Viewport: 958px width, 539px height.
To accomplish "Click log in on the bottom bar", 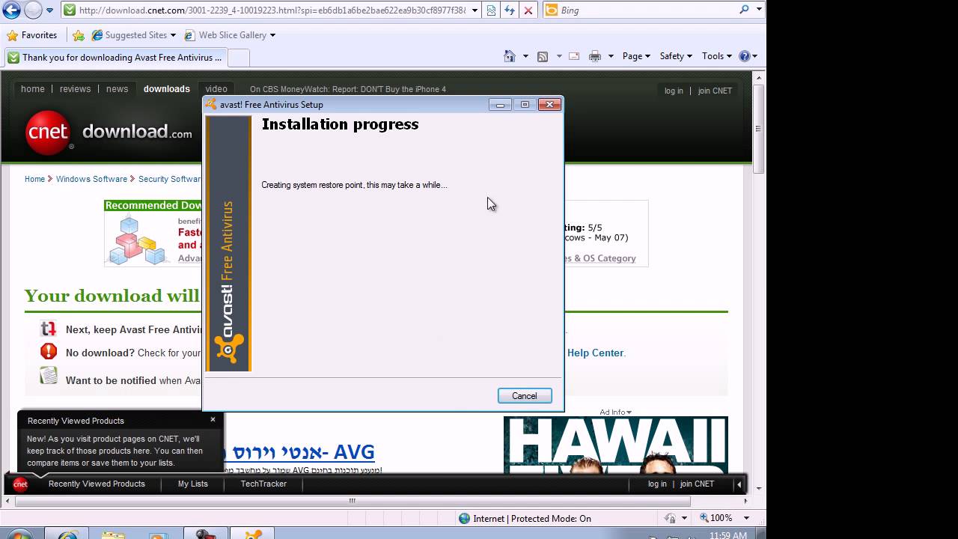I will point(657,484).
